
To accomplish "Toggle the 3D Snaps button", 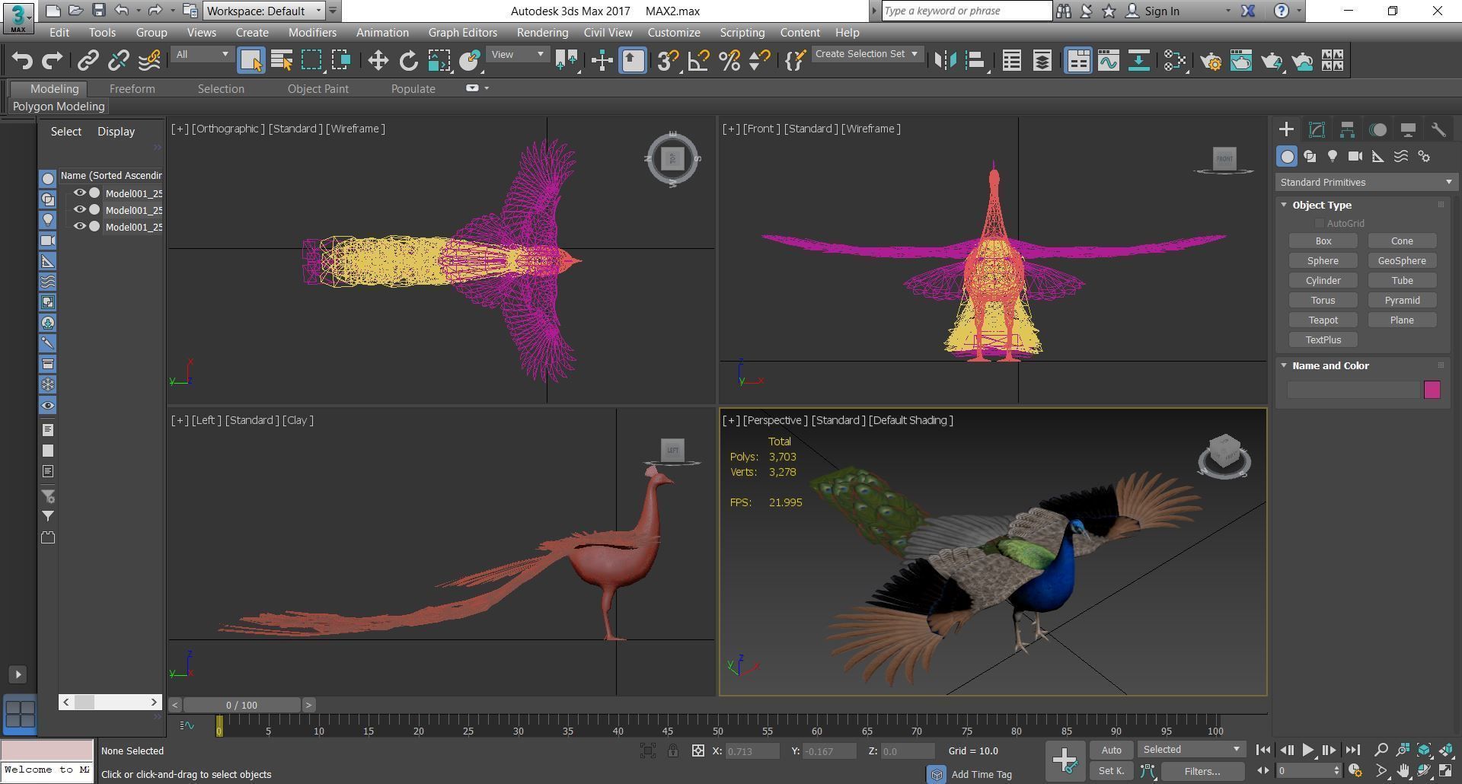I will 668,60.
